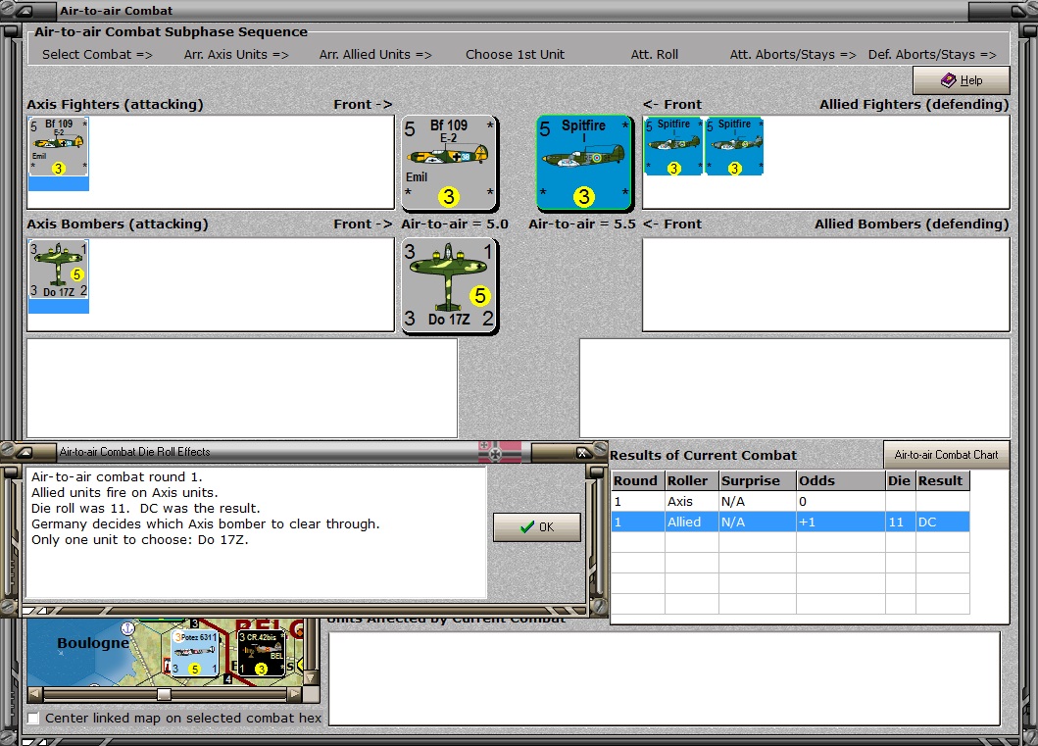Enable Center linked map on selected combat hex

click(x=33, y=718)
